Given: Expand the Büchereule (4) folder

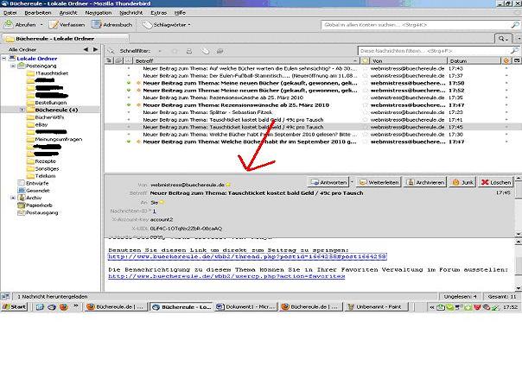Looking at the screenshot, I should pyautogui.click(x=22, y=110).
